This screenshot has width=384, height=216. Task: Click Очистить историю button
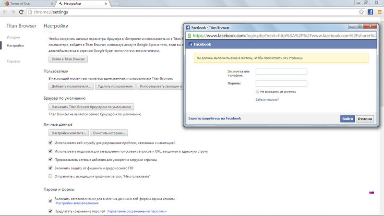click(x=109, y=133)
